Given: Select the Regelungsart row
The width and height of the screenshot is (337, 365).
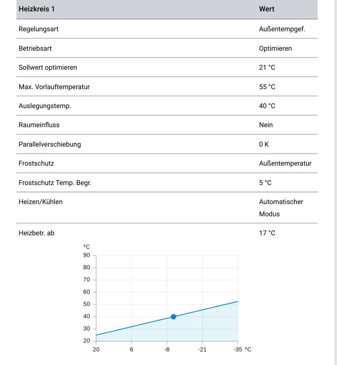Looking at the screenshot, I should pos(167,29).
